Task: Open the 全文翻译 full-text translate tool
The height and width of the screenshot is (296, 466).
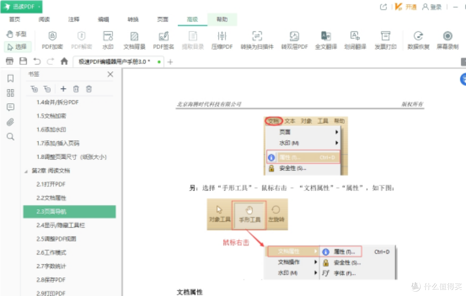Action: (x=326, y=40)
